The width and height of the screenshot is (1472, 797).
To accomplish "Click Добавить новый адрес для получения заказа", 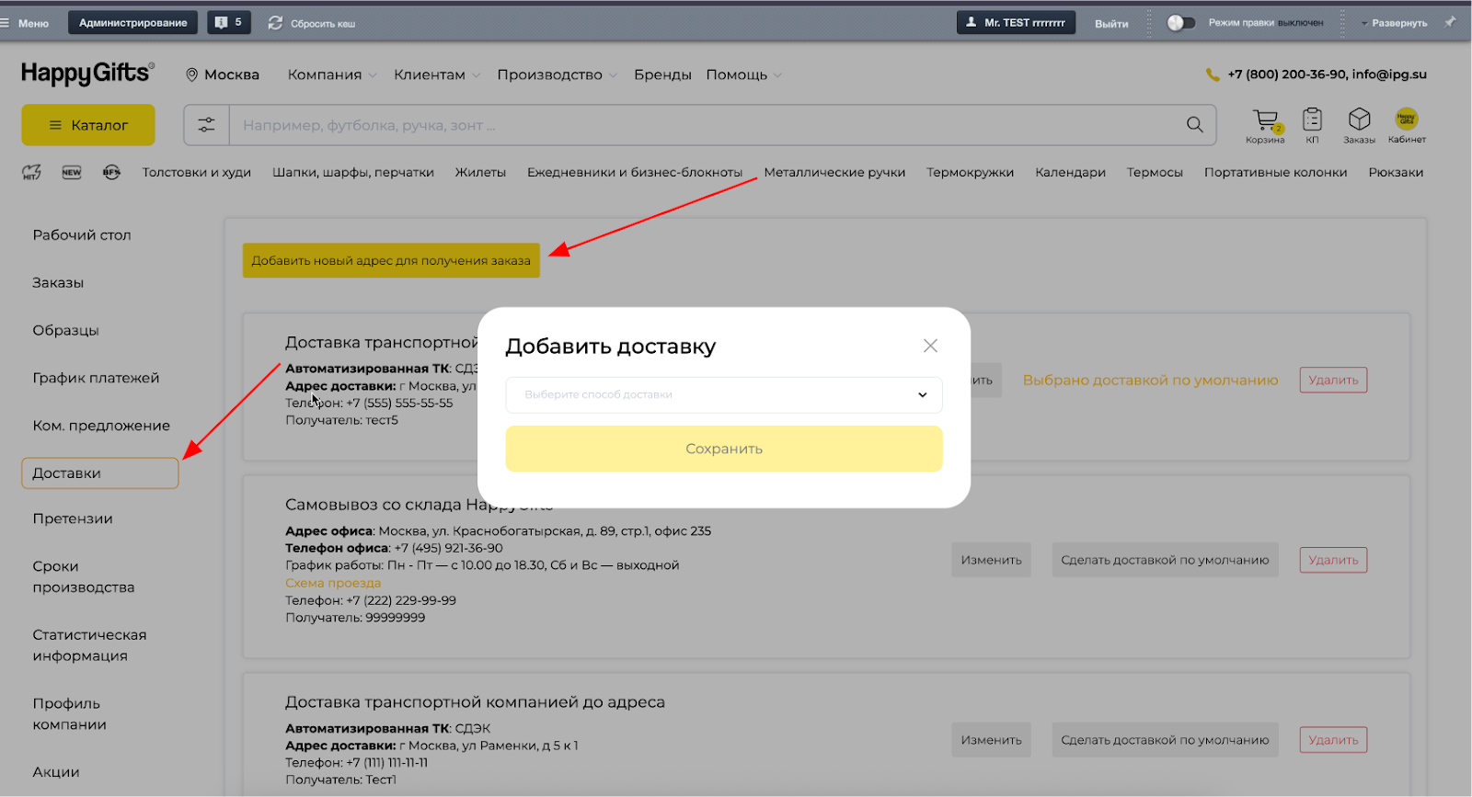I will (391, 260).
